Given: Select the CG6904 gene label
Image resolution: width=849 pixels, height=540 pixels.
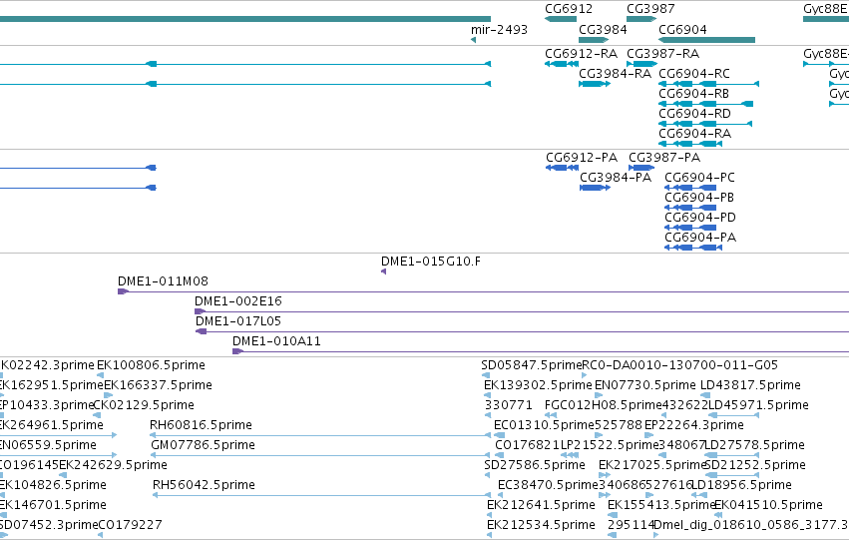Looking at the screenshot, I should [682, 29].
